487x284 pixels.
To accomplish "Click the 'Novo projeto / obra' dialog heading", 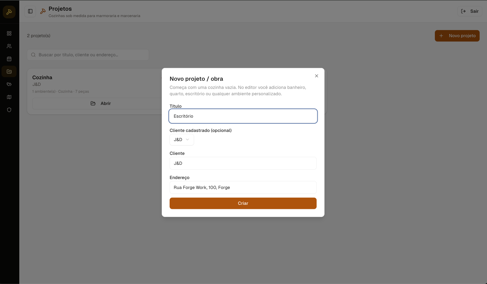I will click(x=196, y=79).
